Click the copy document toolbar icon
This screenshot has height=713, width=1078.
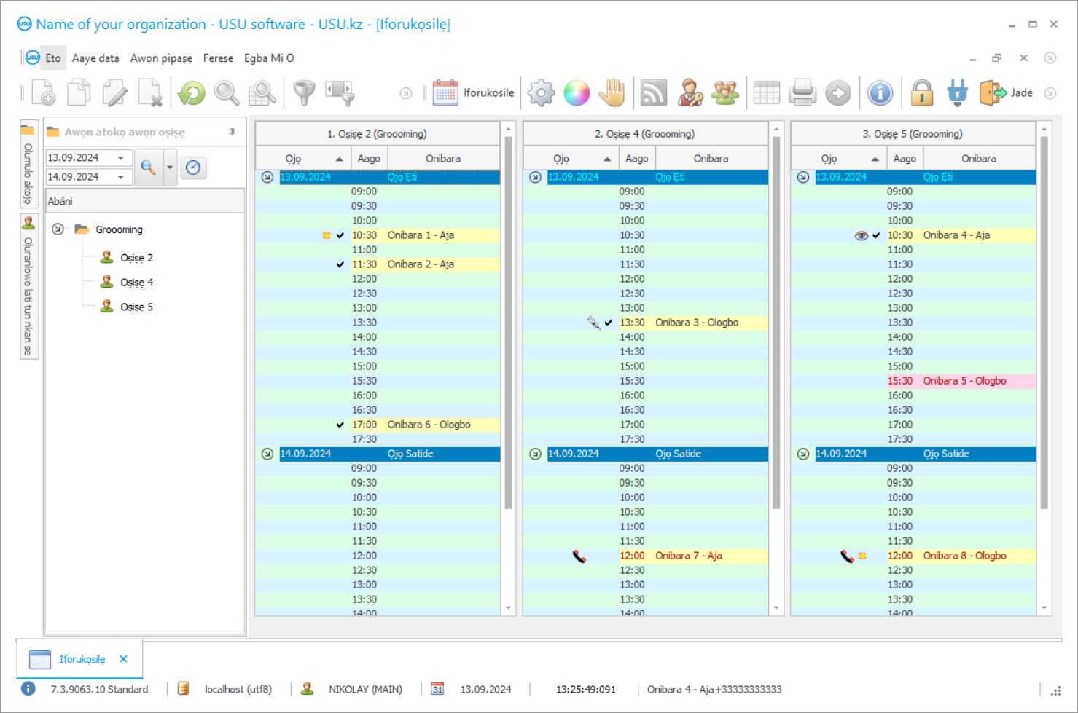[79, 93]
